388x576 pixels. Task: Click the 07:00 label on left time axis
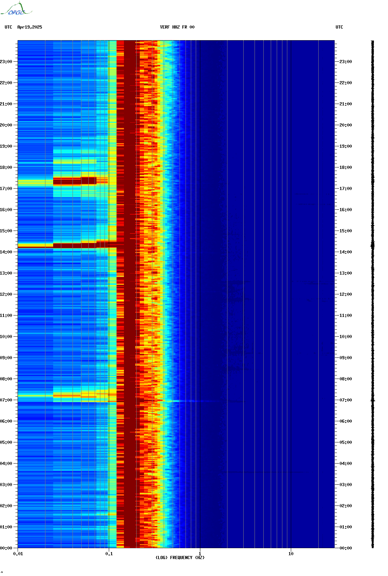pos(6,400)
